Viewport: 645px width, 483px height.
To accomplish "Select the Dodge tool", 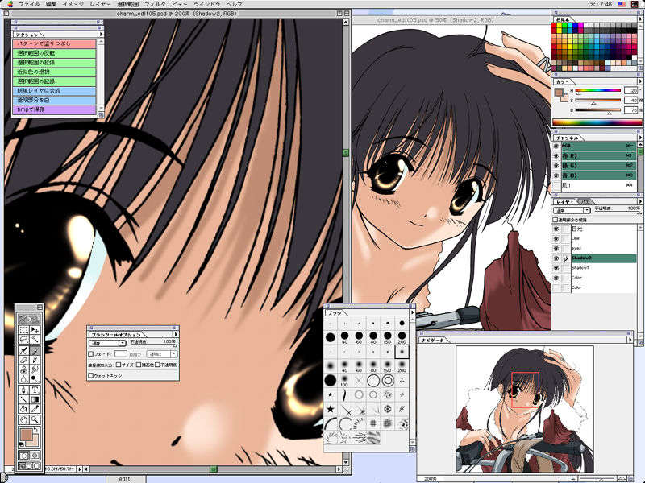I will (35, 378).
